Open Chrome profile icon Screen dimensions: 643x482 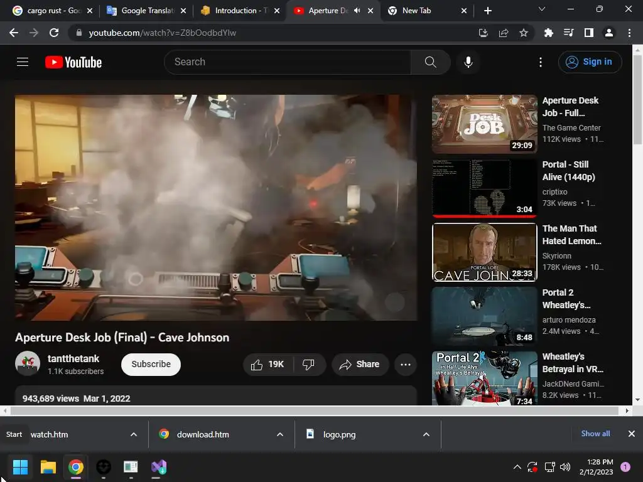(609, 33)
